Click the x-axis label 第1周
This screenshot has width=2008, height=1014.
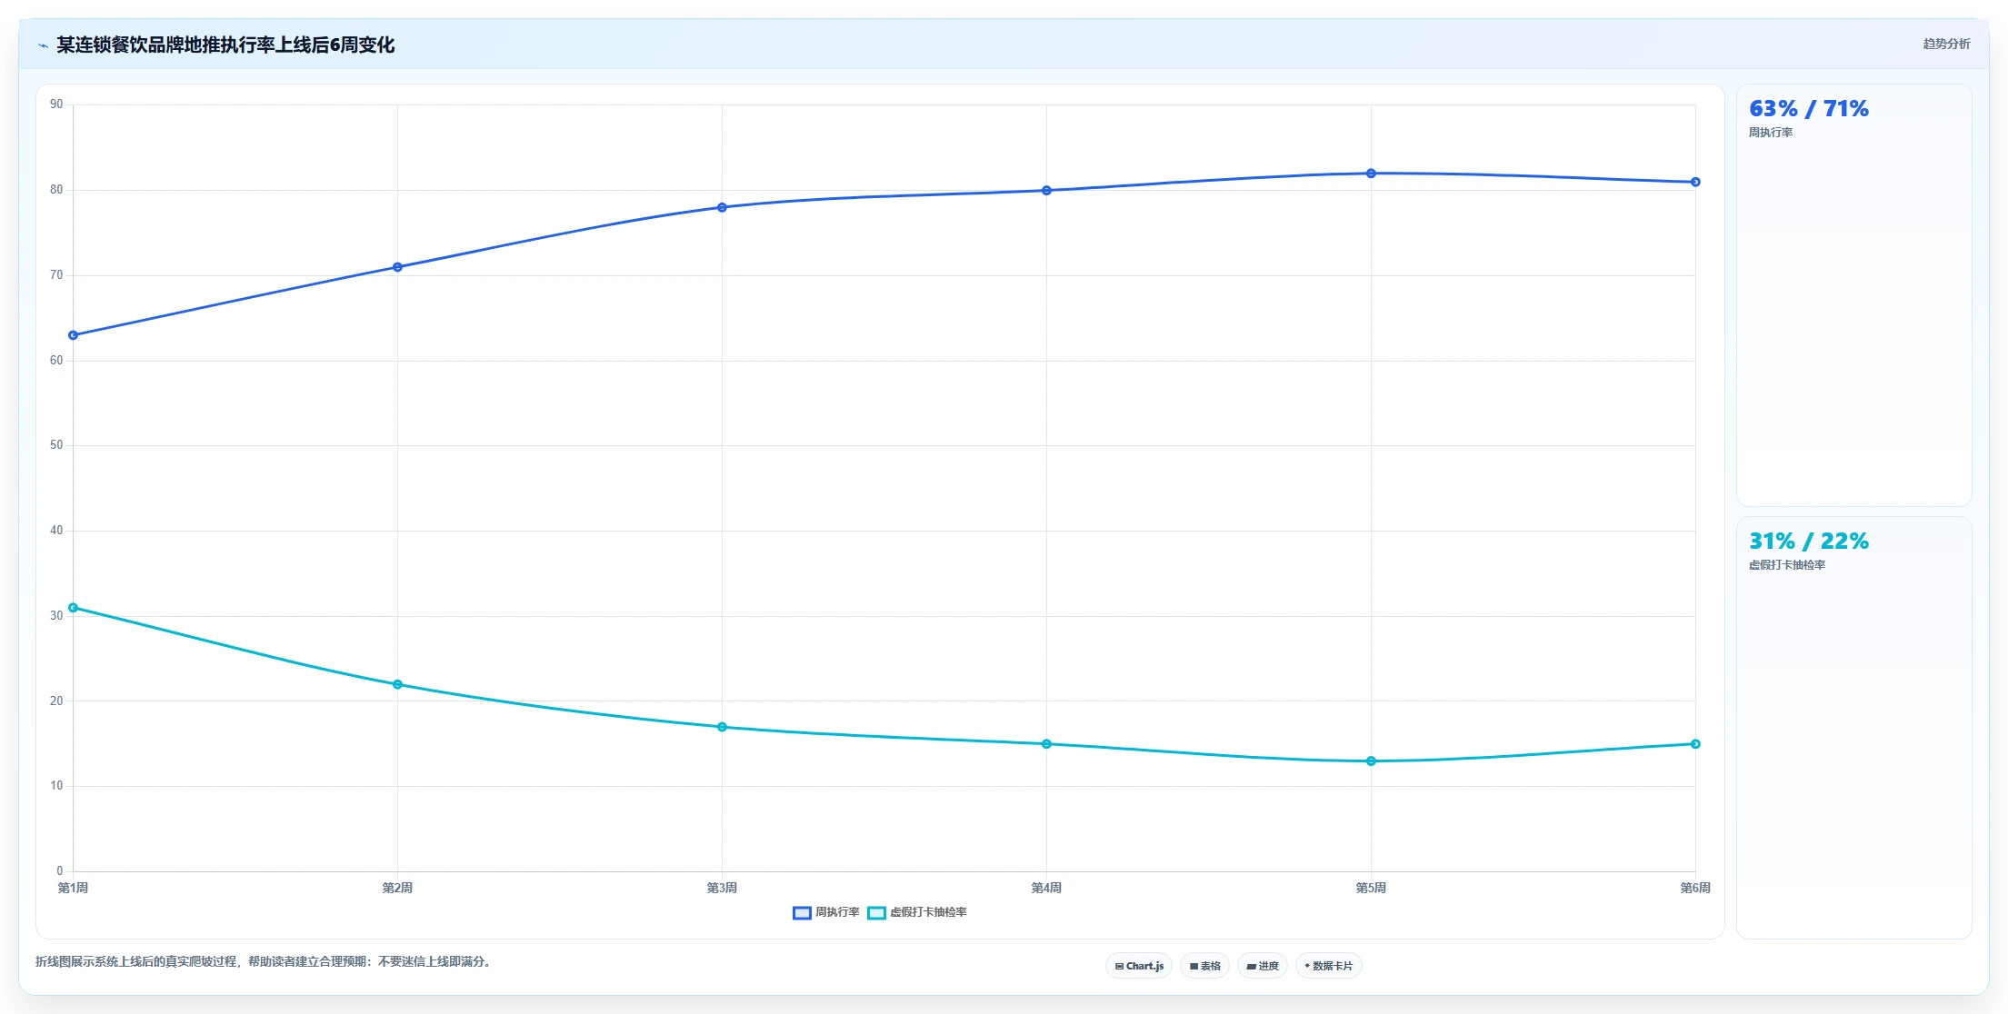pyautogui.click(x=73, y=888)
